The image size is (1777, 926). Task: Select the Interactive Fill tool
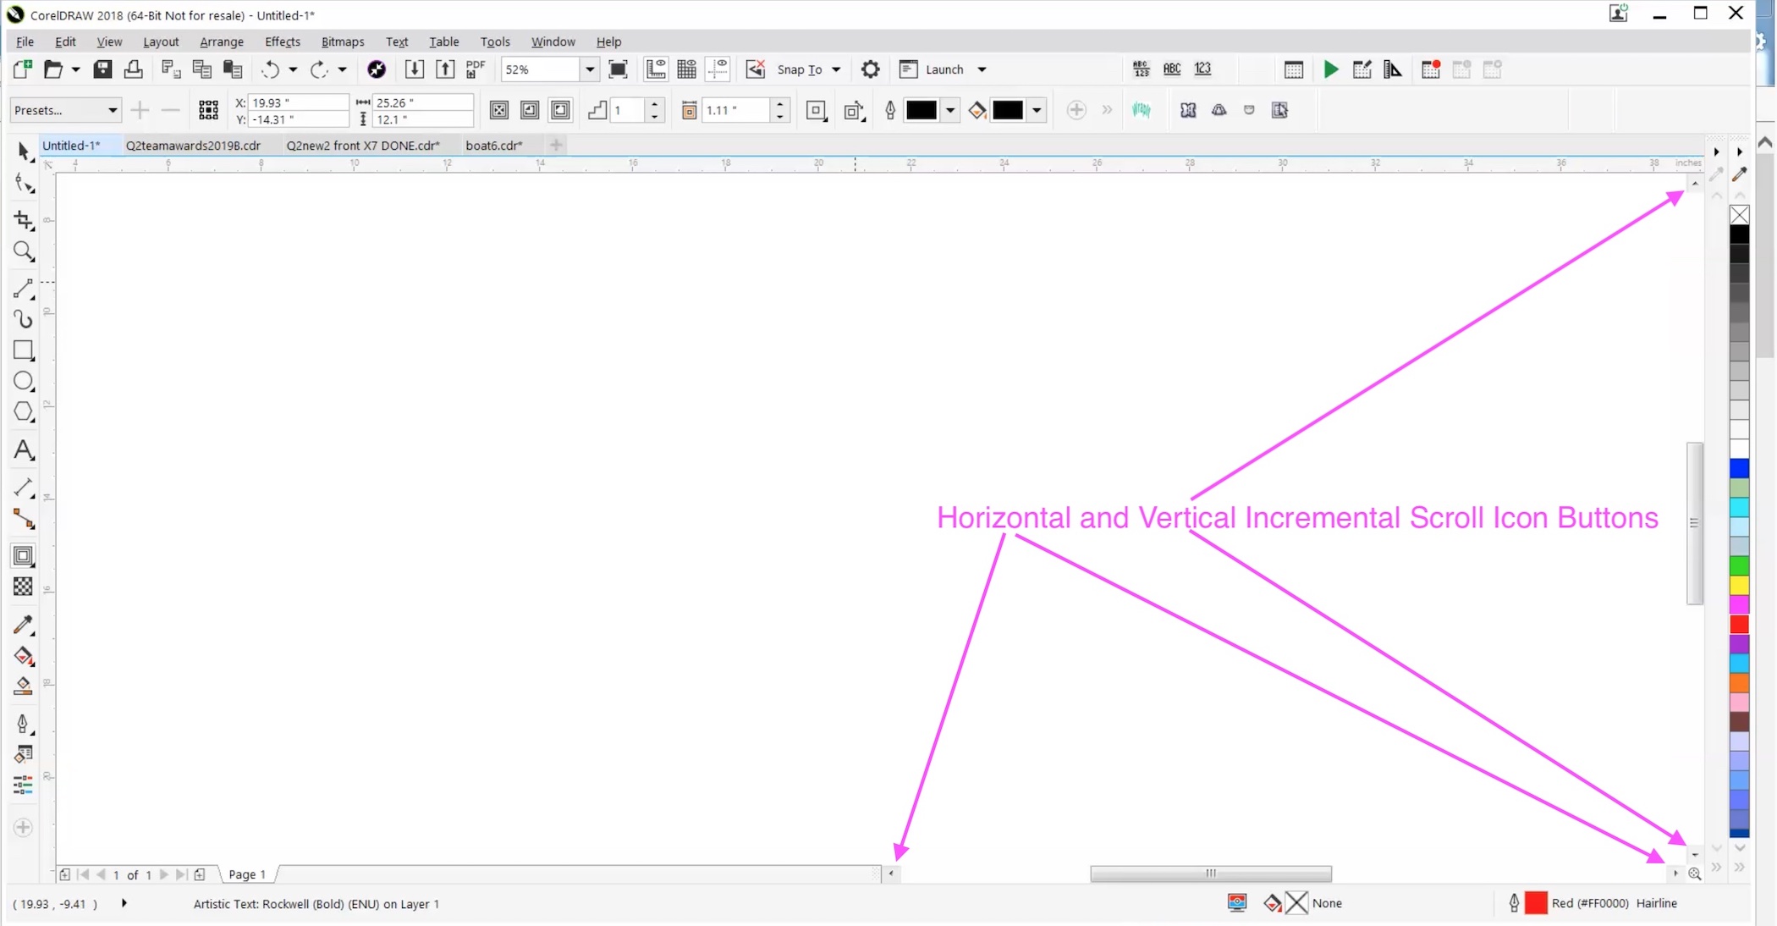click(x=24, y=656)
